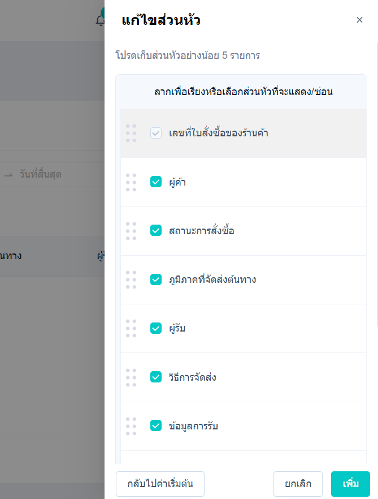Viewport: 378px width, 499px height.
Task: Grab drag handle for ข้อมูลการรับ row
Action: (131, 426)
